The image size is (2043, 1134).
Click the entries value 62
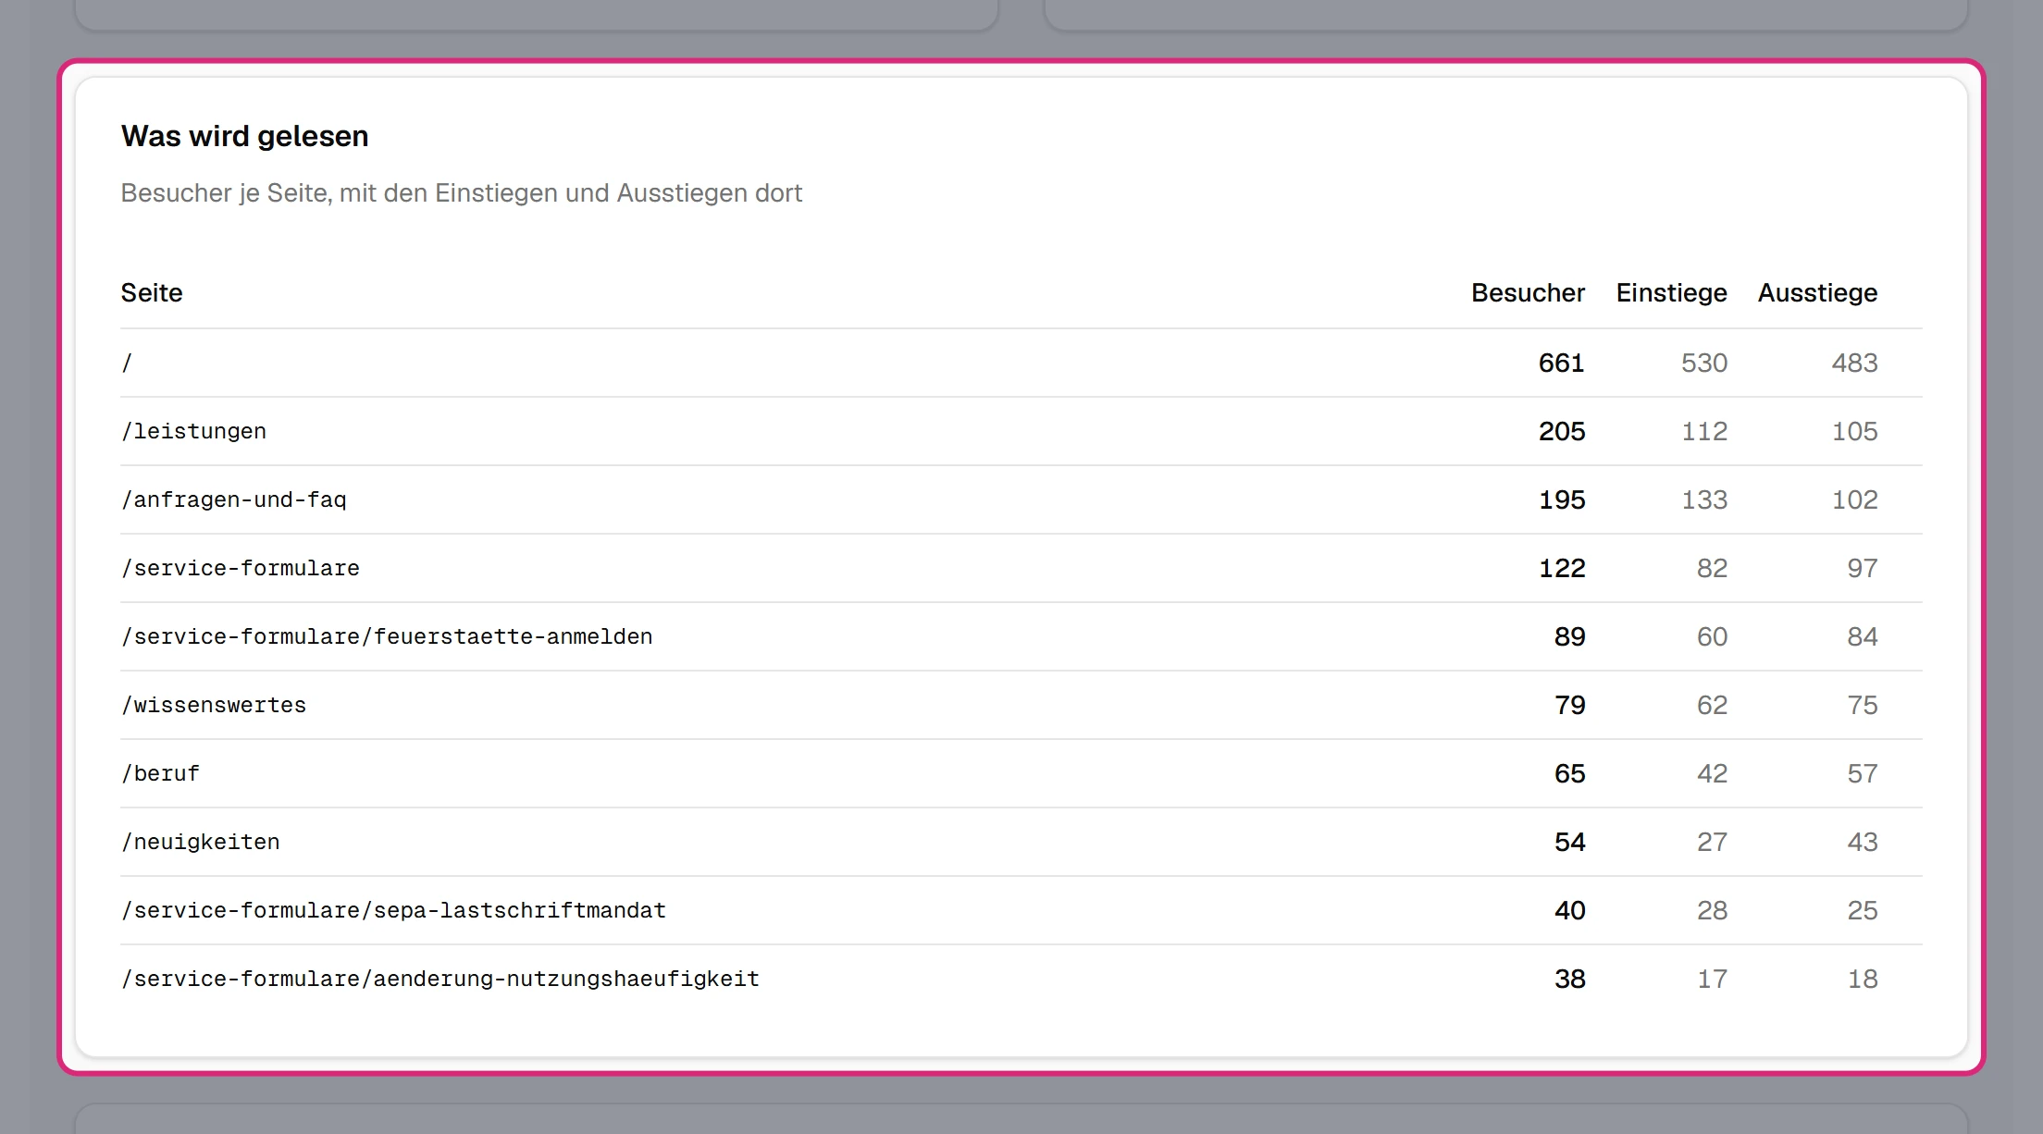[1712, 705]
